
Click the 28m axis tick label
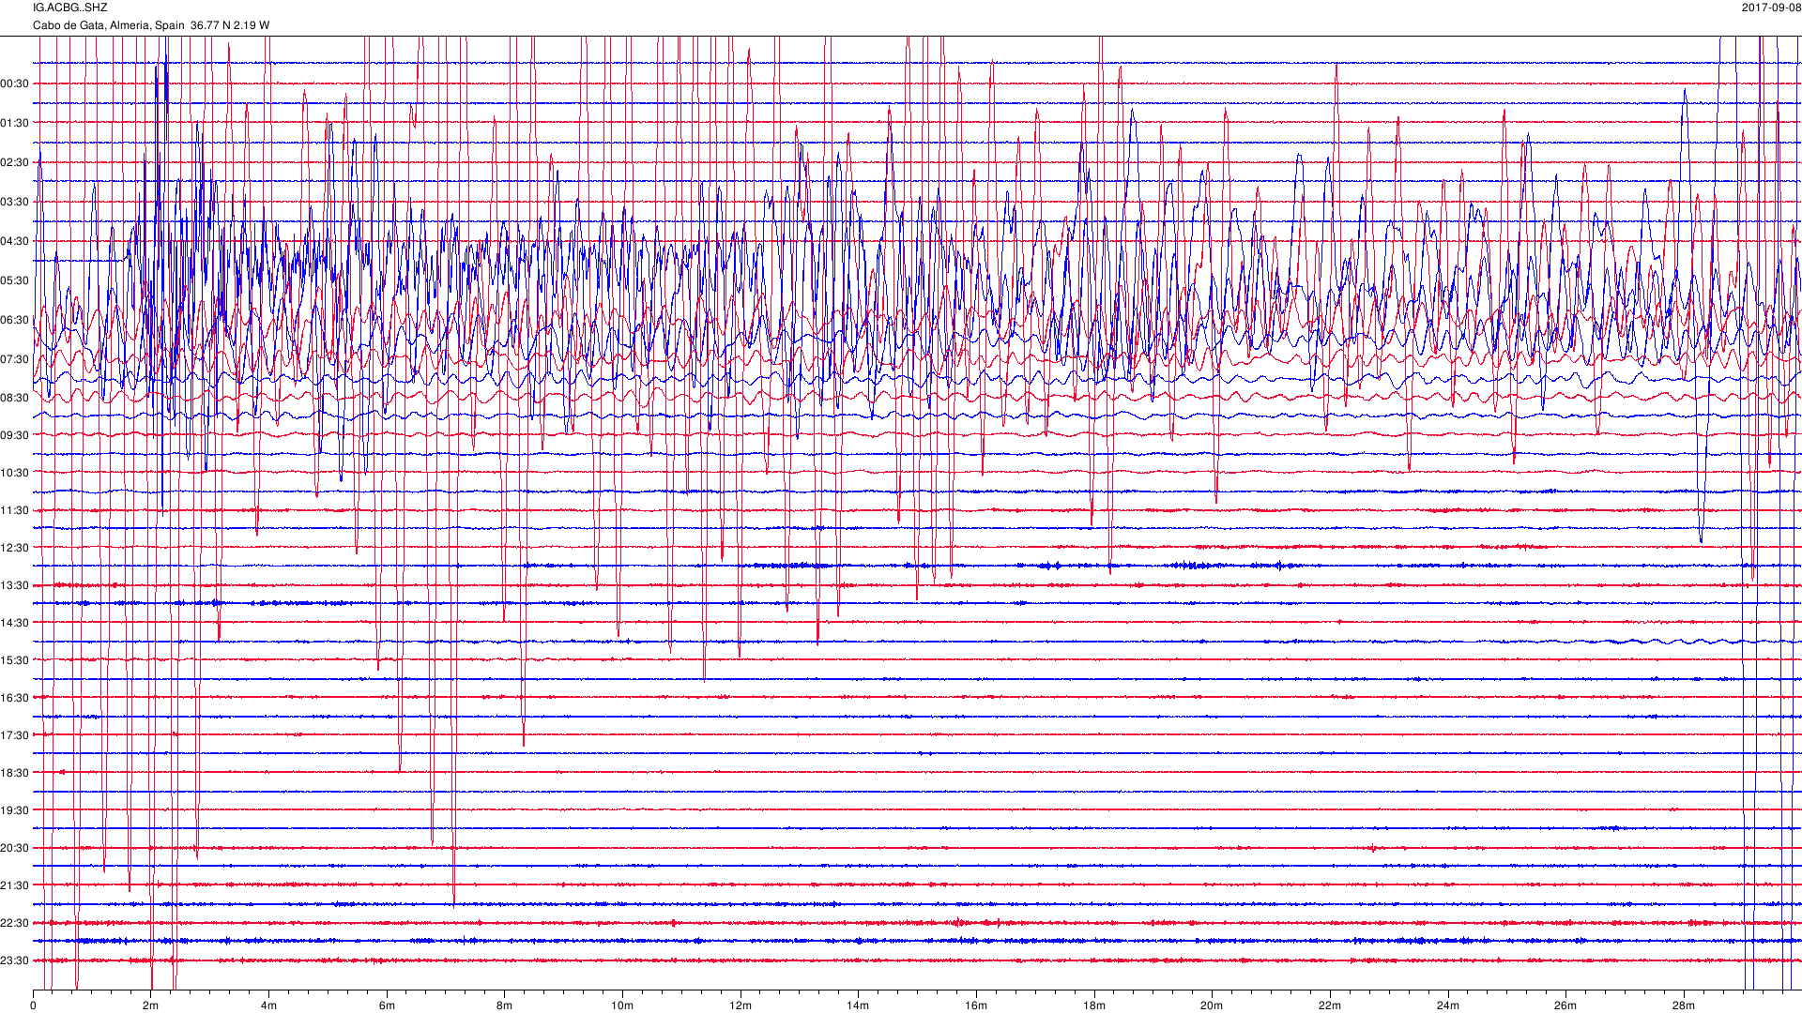point(1684,1005)
